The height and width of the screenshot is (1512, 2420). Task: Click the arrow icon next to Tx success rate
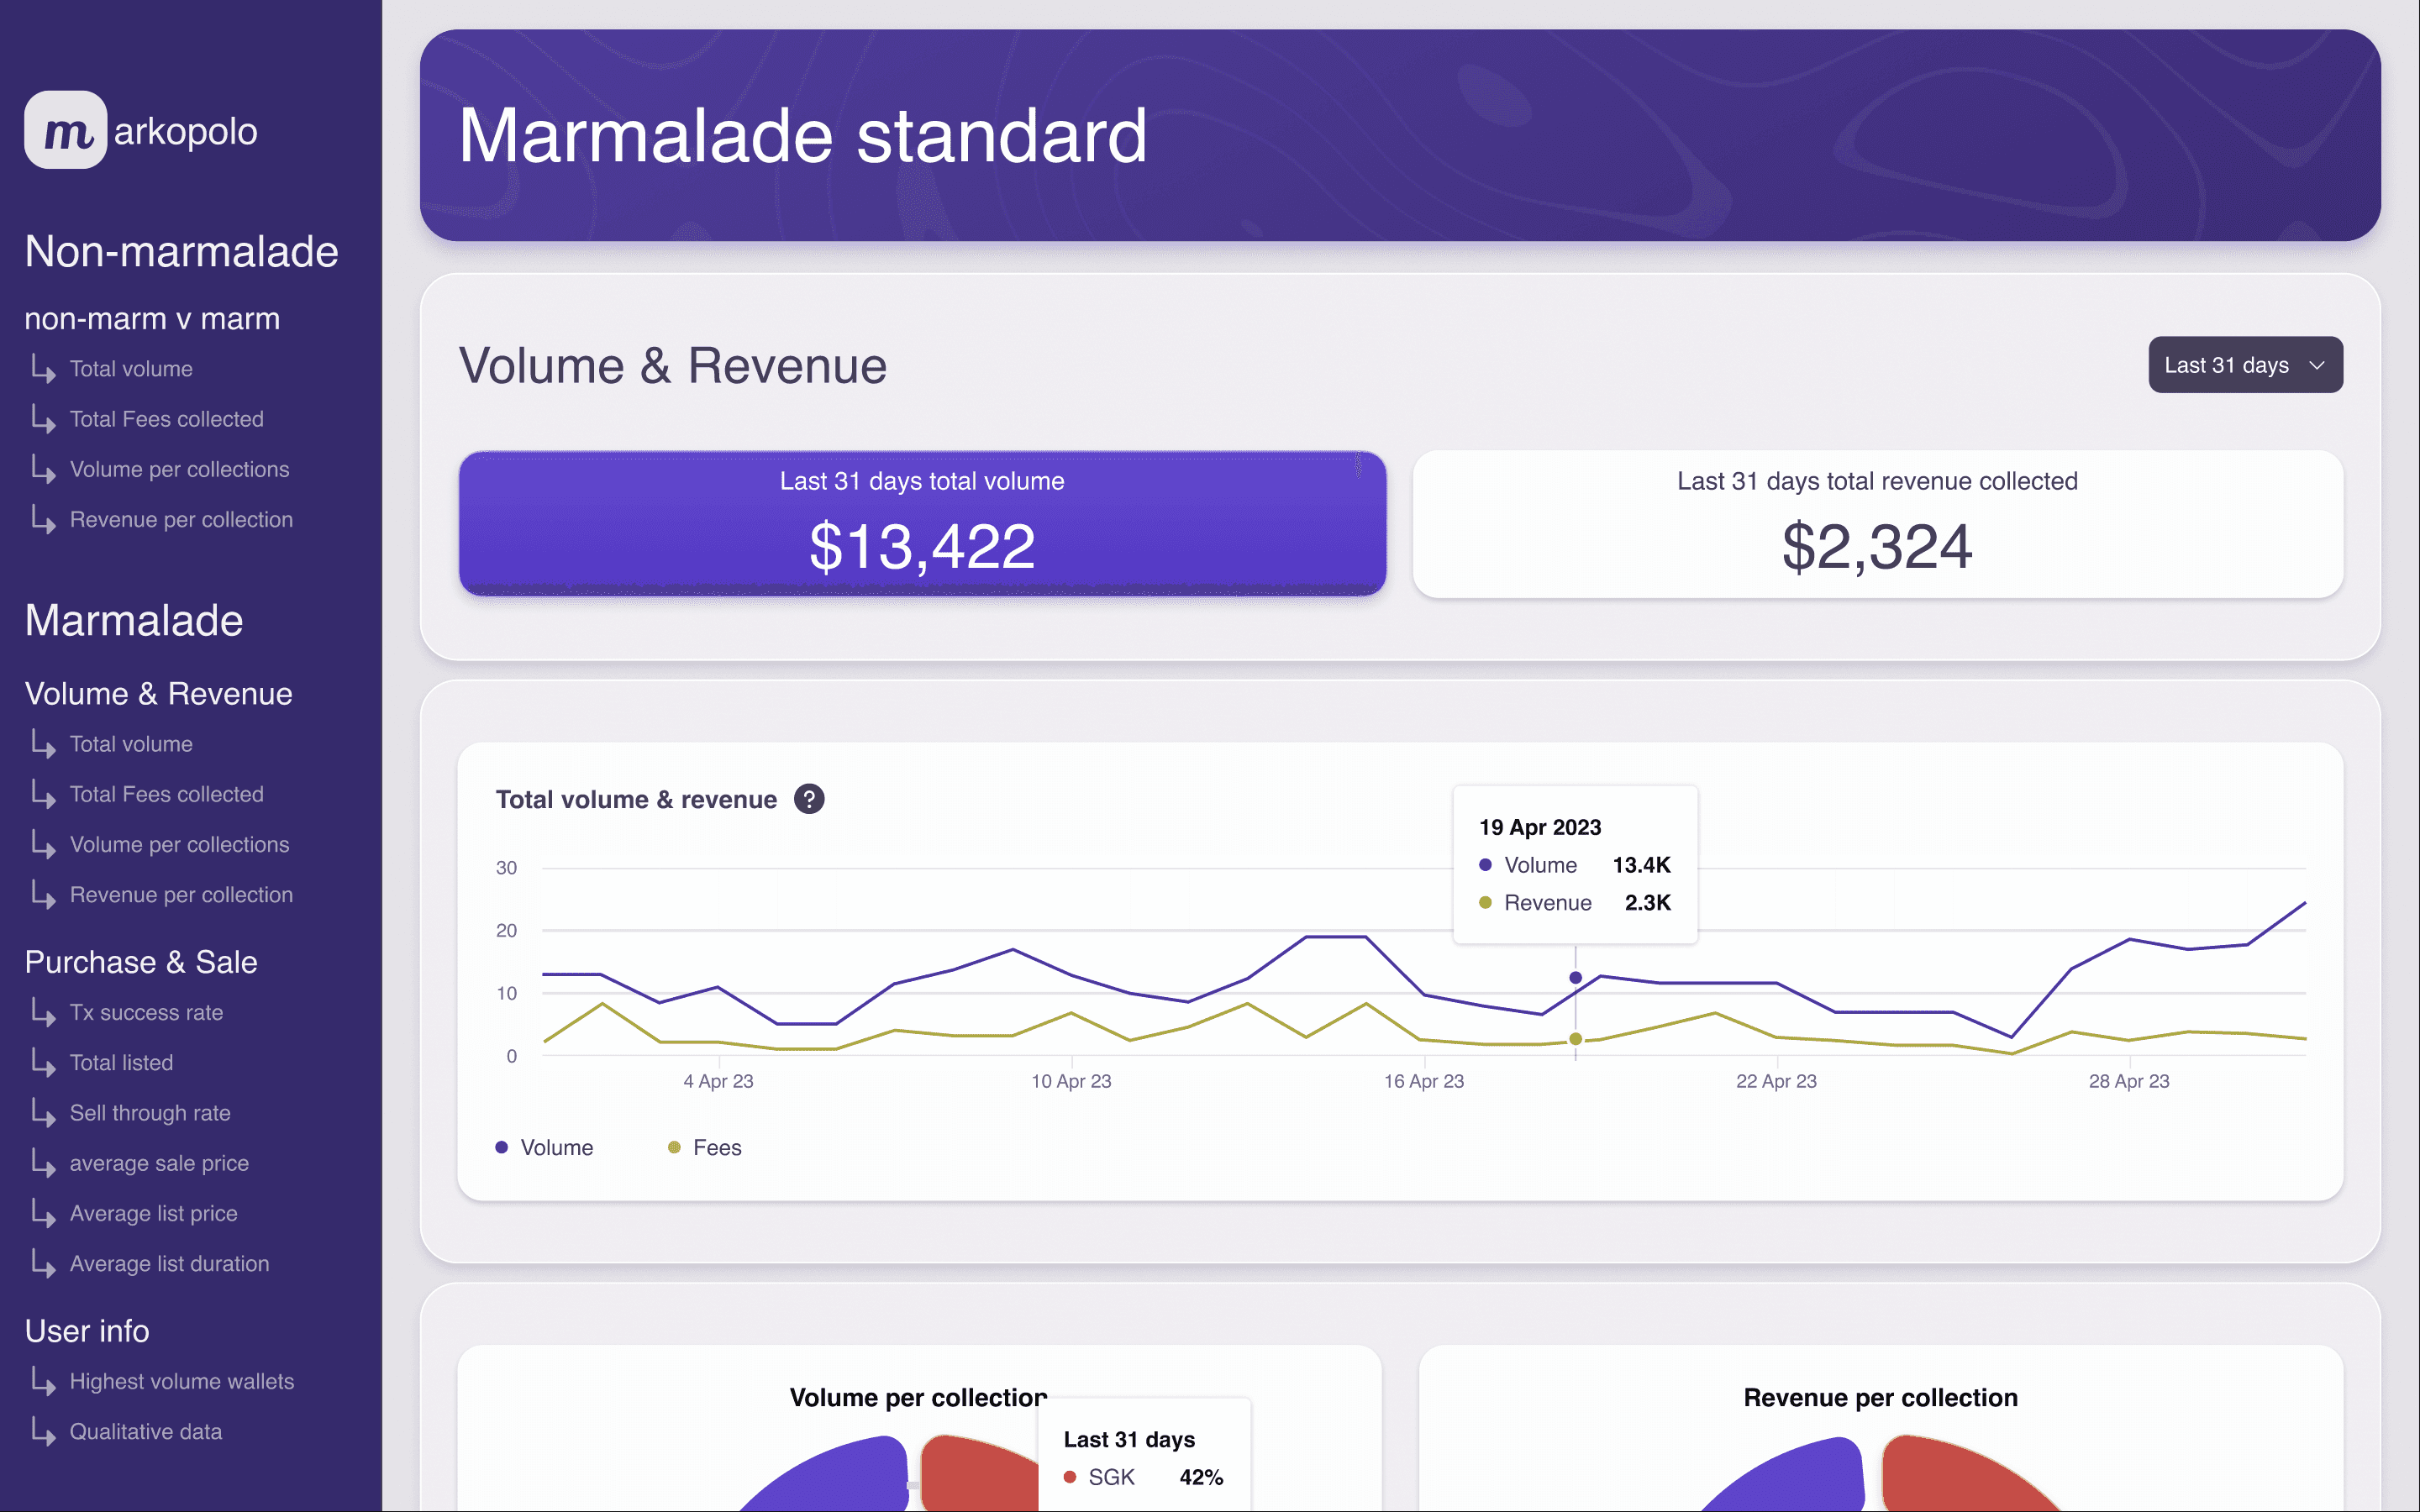click(x=43, y=1012)
